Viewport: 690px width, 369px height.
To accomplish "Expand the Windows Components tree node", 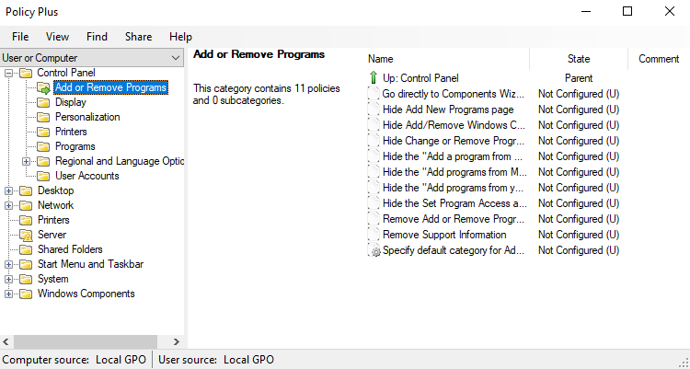I will (x=8, y=294).
